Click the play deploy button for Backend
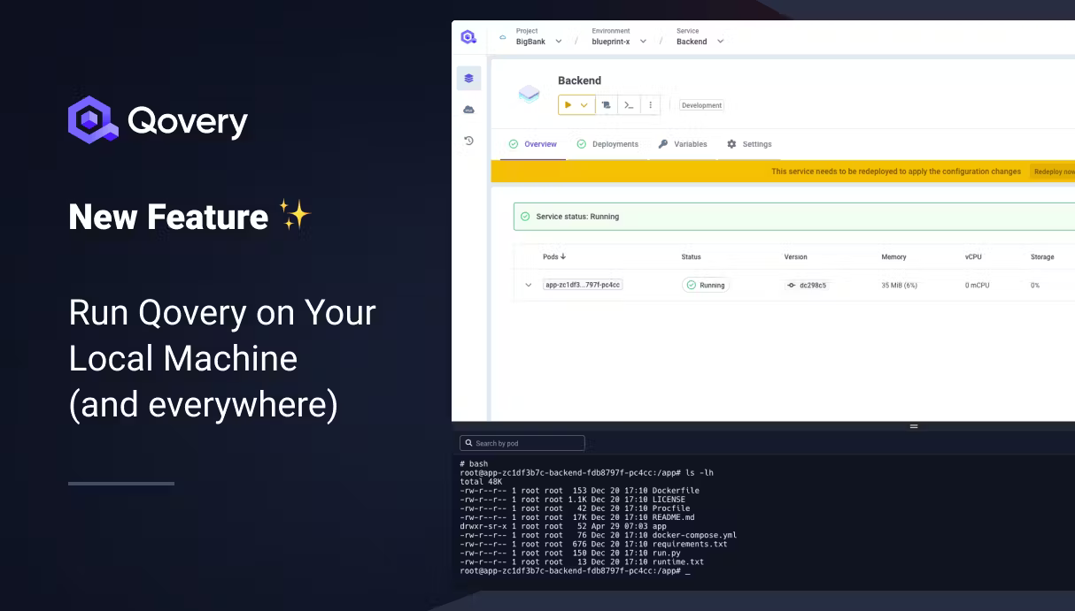 coord(568,104)
